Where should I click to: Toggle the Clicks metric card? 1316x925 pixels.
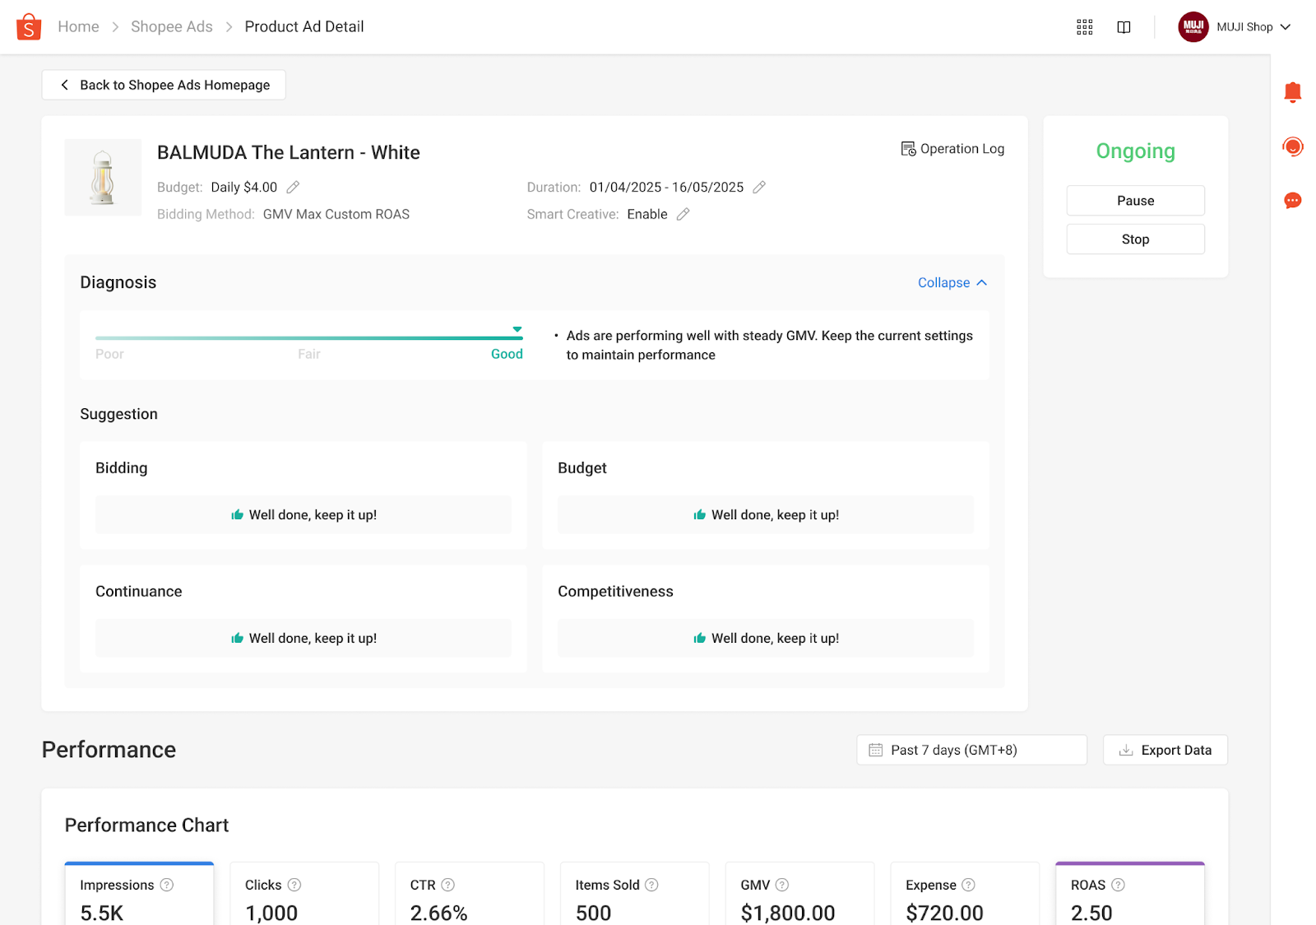click(304, 894)
